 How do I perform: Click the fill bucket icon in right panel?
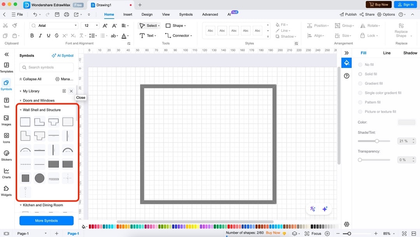tap(346, 63)
